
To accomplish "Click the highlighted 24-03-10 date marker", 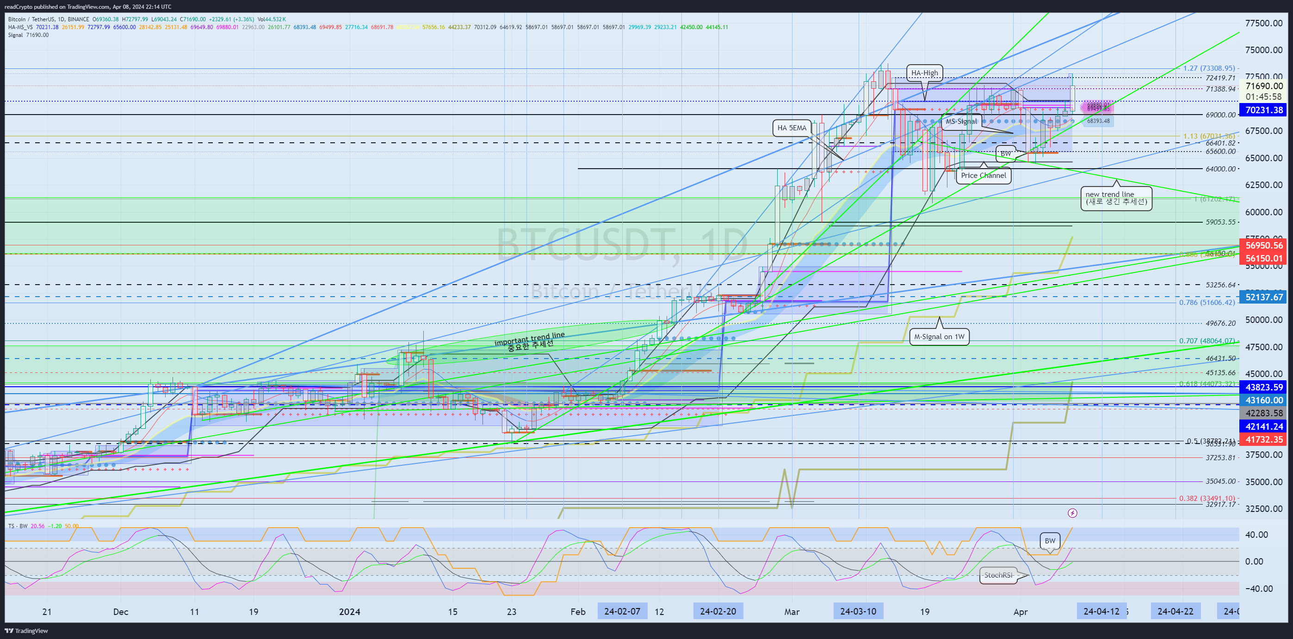I will (858, 611).
